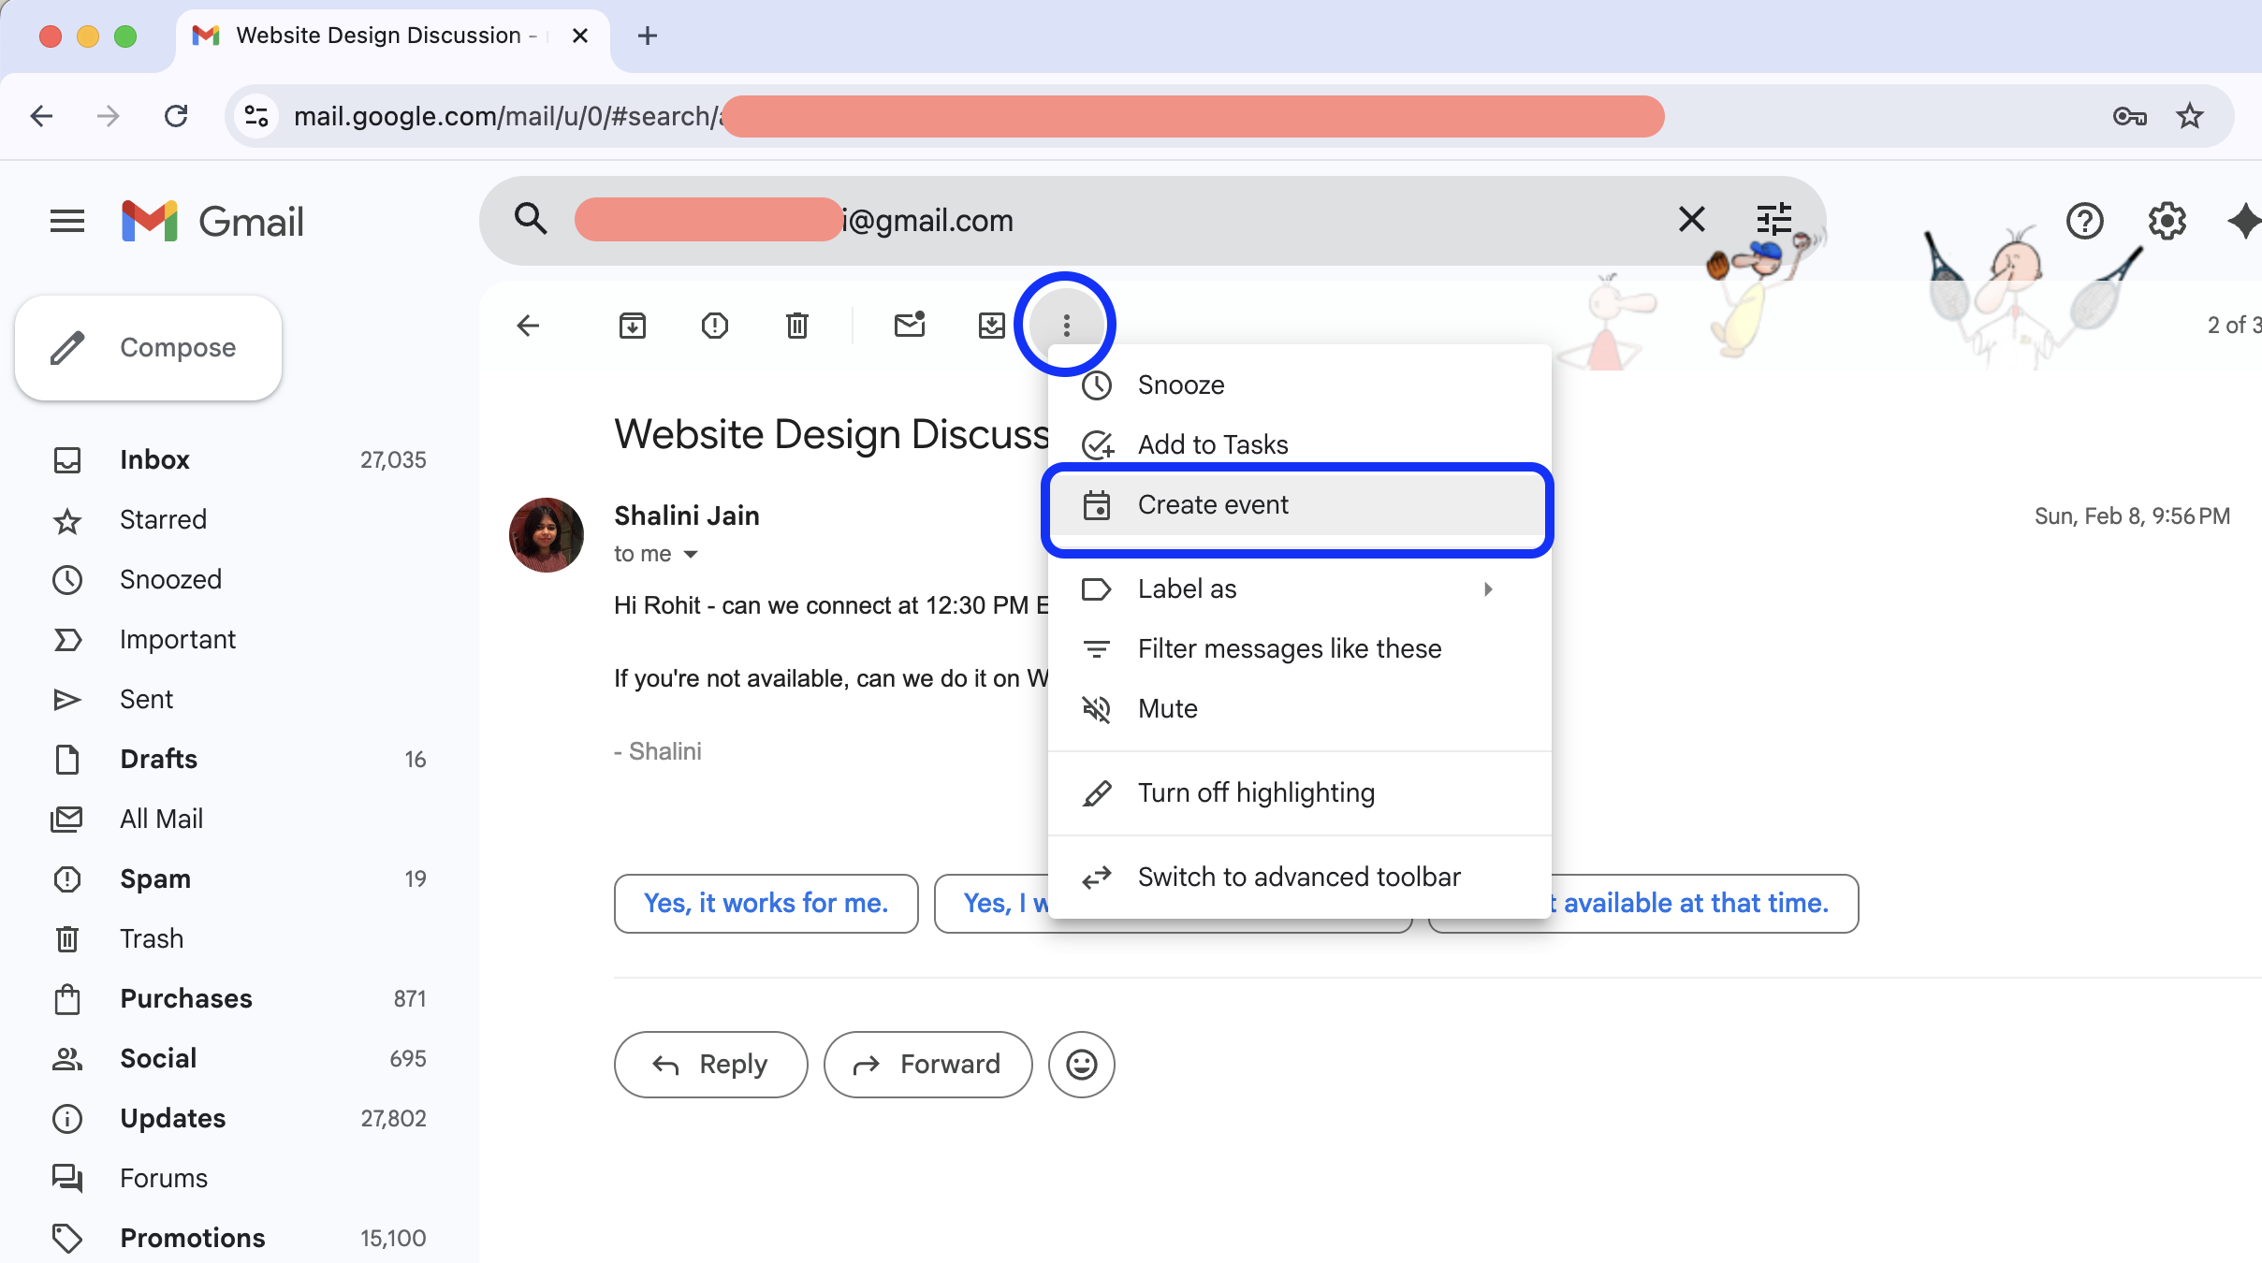This screenshot has height=1263, width=2262.
Task: Open the Gmail settings gear
Action: coord(2167,222)
